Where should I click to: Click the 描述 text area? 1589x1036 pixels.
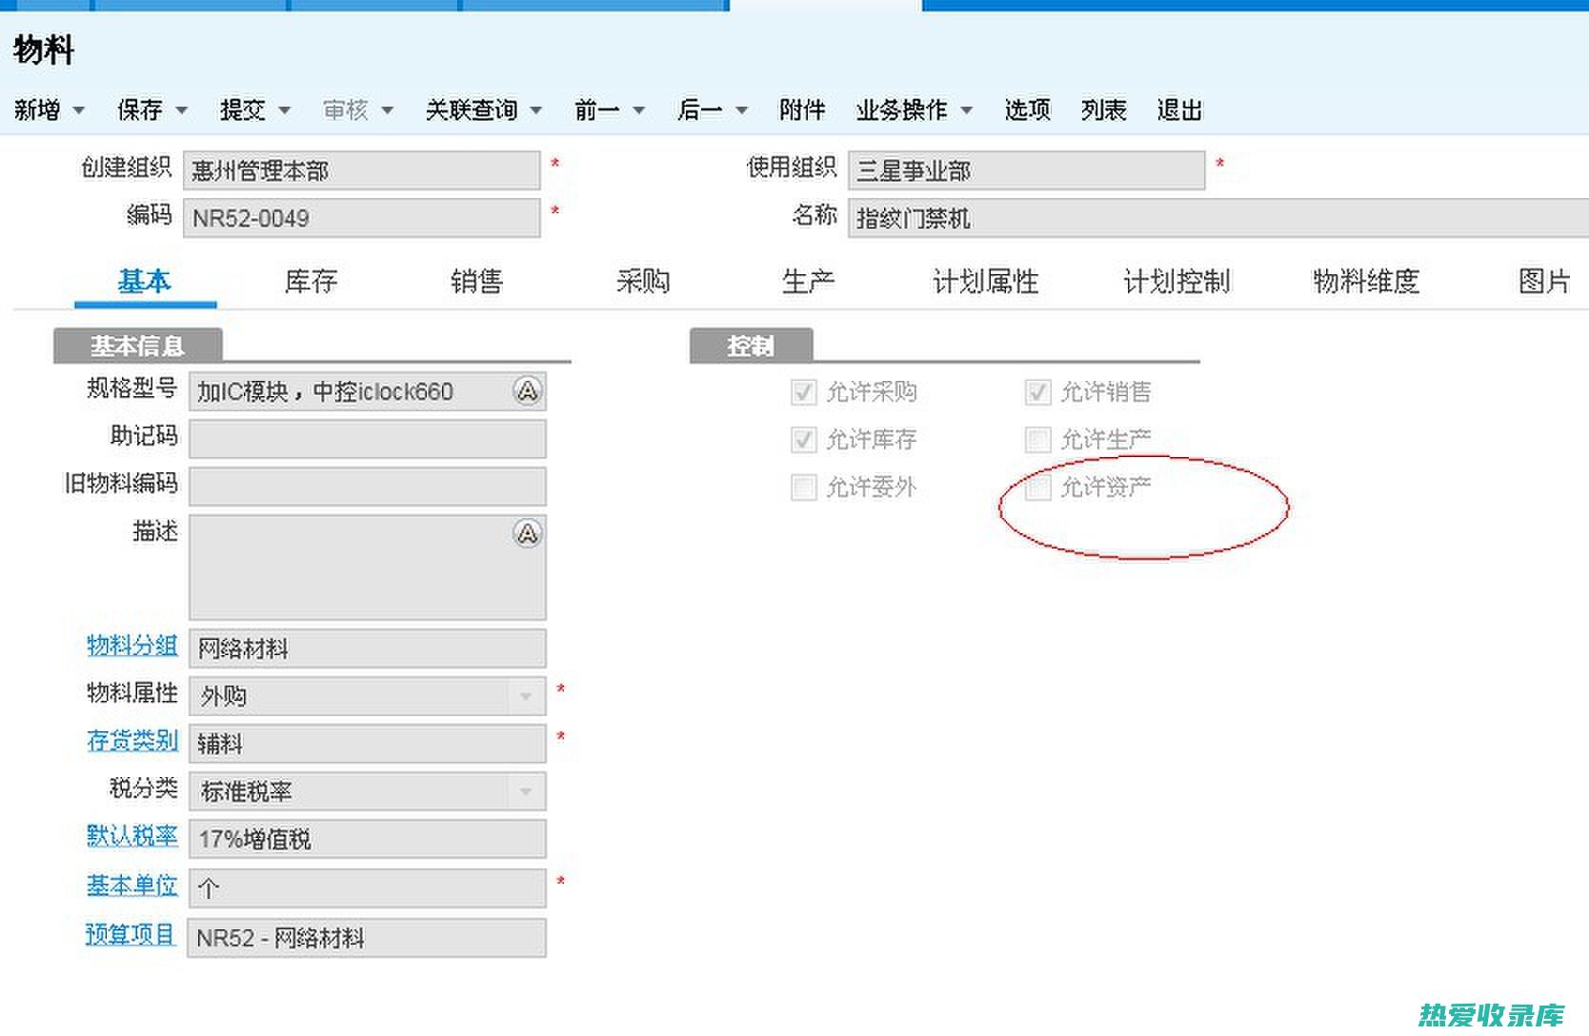(367, 568)
